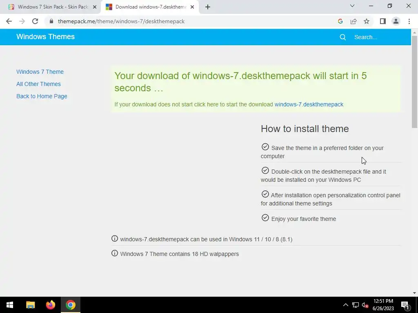Screen dimensions: 418x313
Task: Open network status tray icon
Action: tap(356, 305)
